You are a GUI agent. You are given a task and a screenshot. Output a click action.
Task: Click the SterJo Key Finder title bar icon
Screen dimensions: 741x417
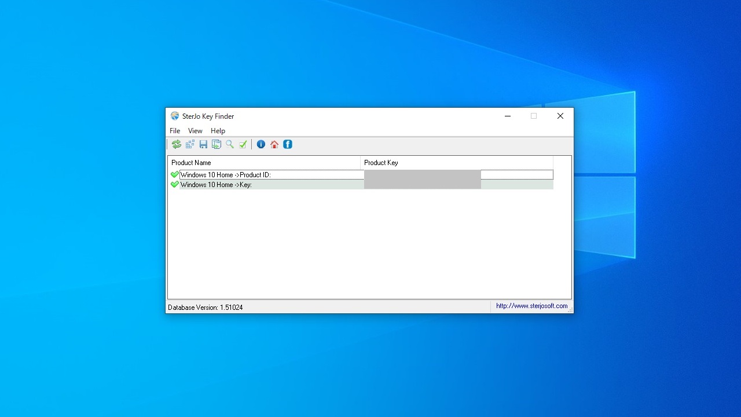pyautogui.click(x=175, y=116)
